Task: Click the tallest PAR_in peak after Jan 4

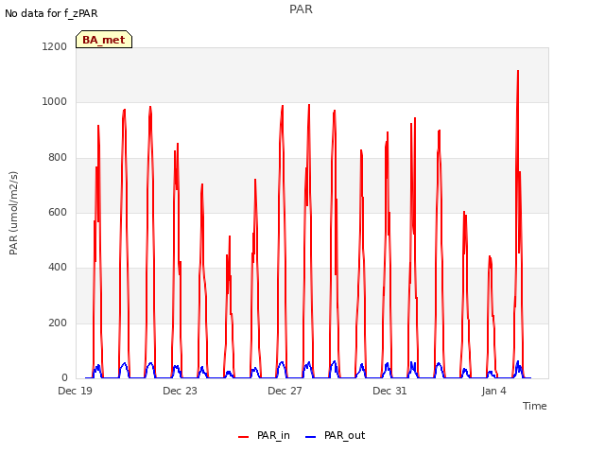Action: coord(518,72)
